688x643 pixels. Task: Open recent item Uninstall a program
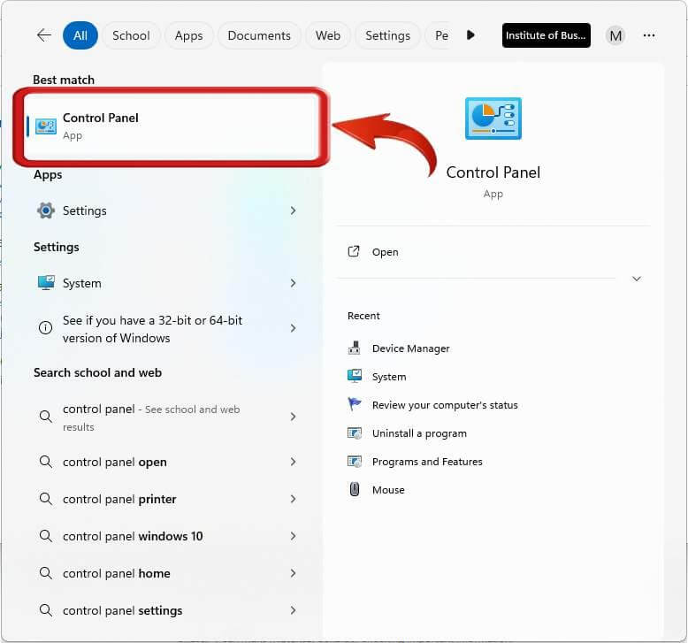click(x=419, y=433)
